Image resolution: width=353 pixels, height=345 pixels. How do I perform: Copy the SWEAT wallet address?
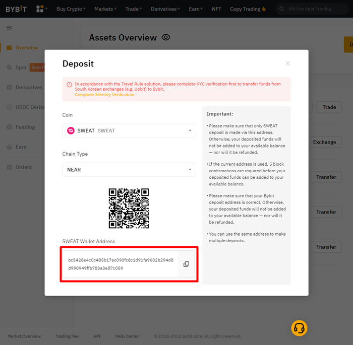point(186,264)
